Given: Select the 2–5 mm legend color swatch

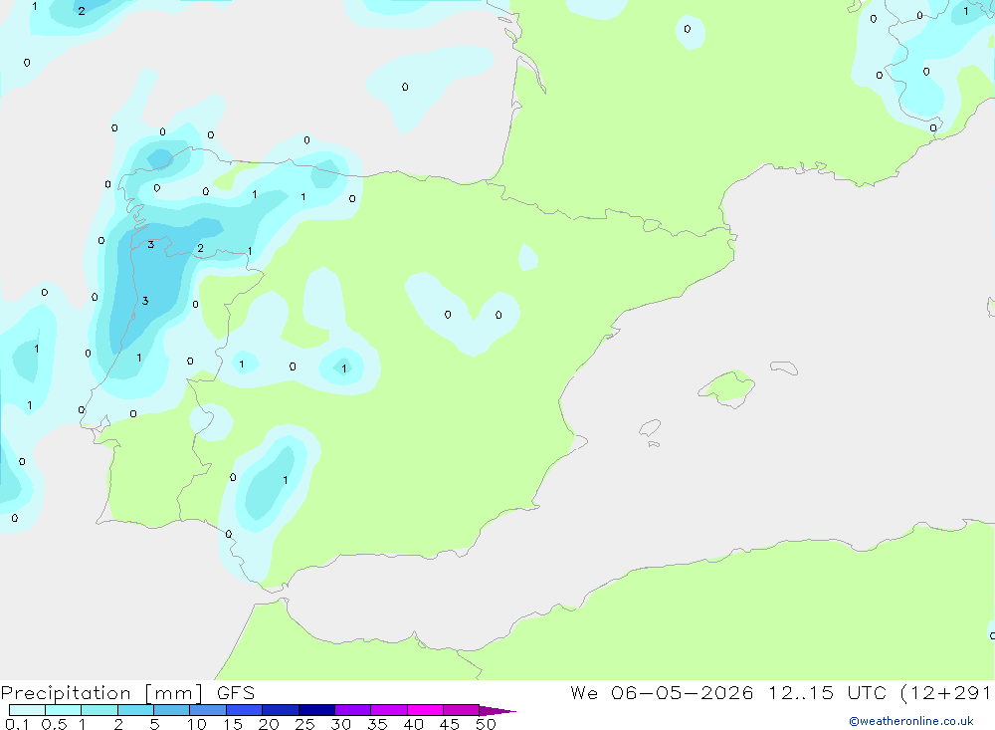Looking at the screenshot, I should [135, 710].
